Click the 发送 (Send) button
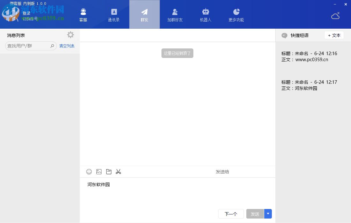Image resolution: width=351 pixels, height=223 pixels. [255, 214]
